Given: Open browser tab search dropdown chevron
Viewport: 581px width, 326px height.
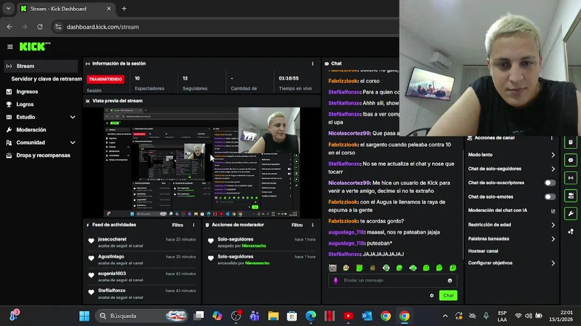Looking at the screenshot, I should tap(8, 9).
